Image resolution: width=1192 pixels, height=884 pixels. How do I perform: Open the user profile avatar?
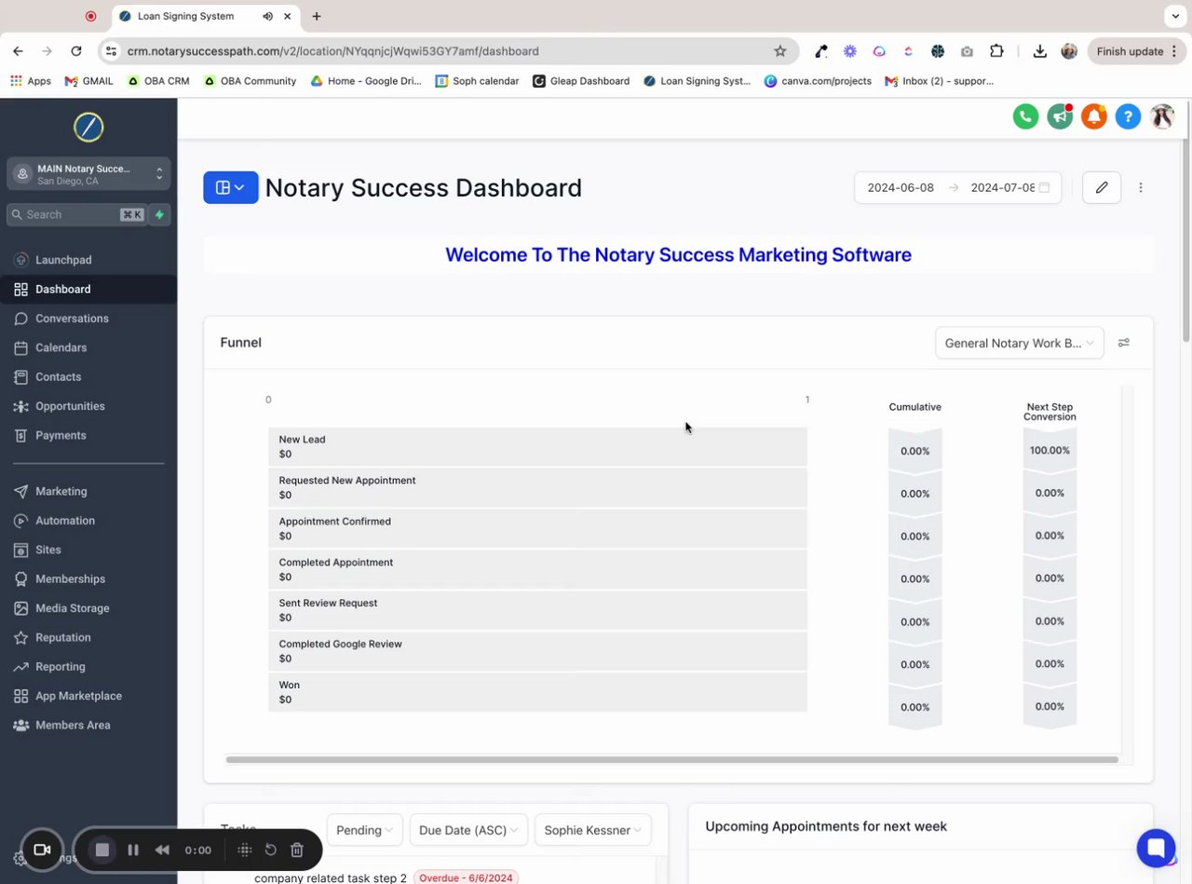(x=1162, y=116)
